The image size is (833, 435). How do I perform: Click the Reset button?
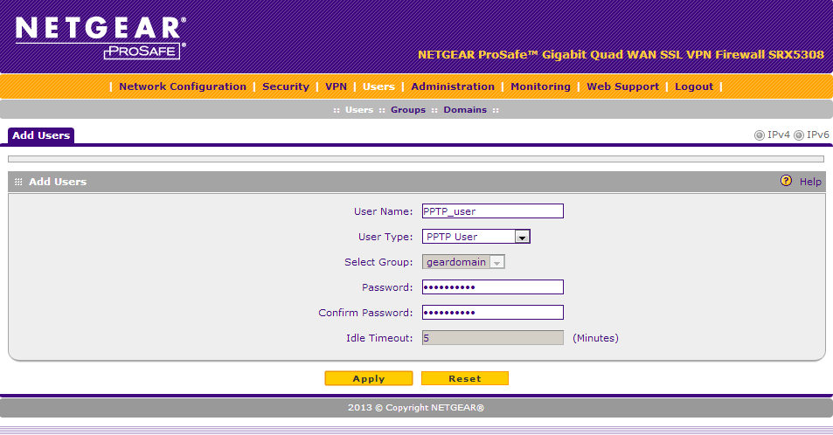coord(465,378)
